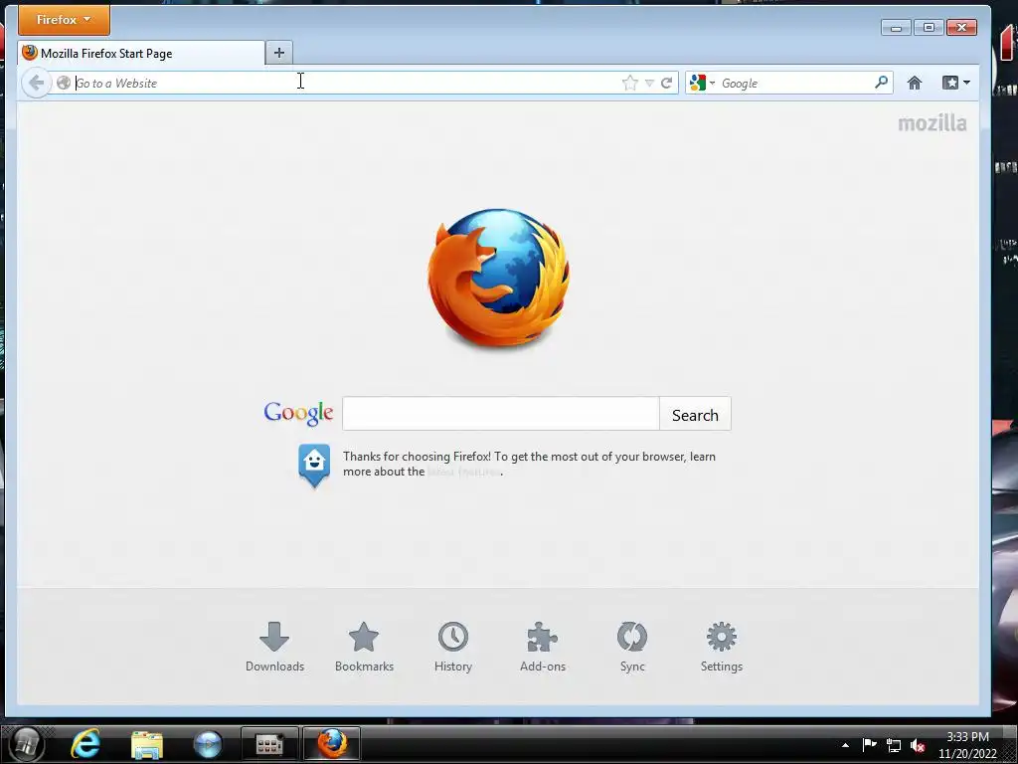Open a new tab with plus button
Screen dimensions: 1018x764
tap(279, 53)
